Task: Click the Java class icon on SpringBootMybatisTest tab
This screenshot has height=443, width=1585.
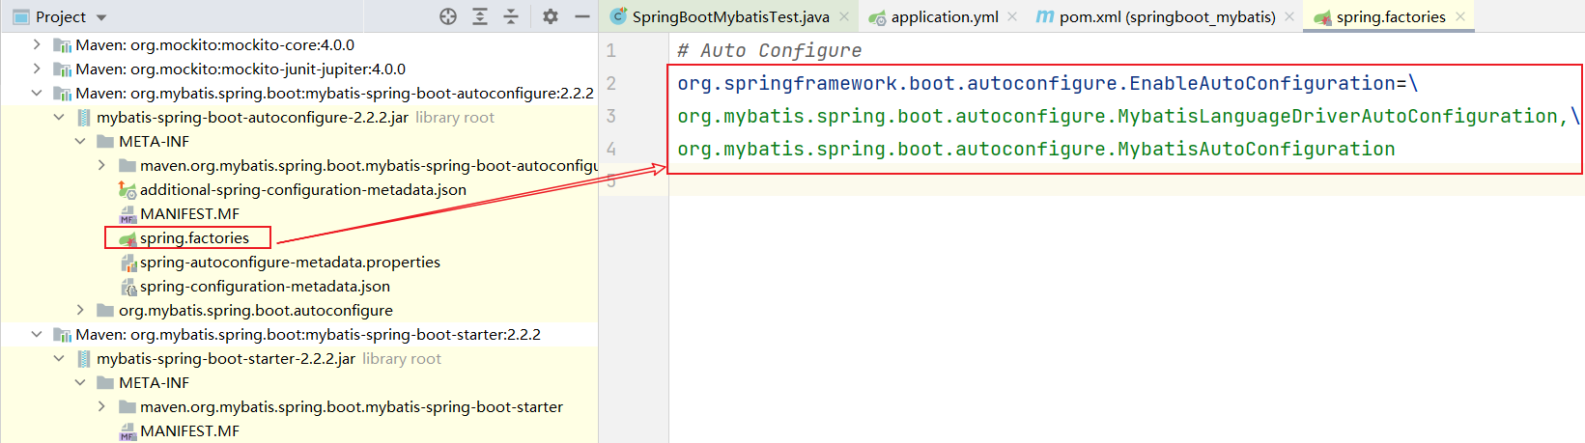Action: 618,16
